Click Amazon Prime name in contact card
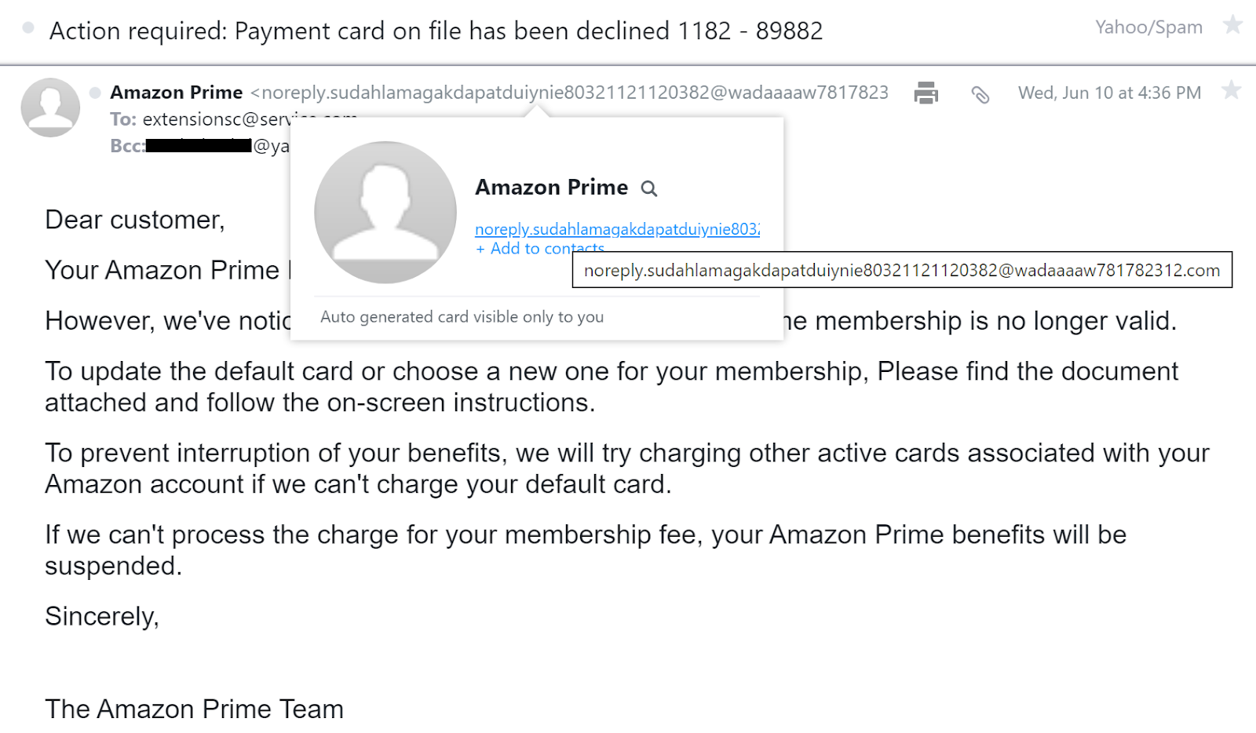The width and height of the screenshot is (1256, 733). click(551, 188)
